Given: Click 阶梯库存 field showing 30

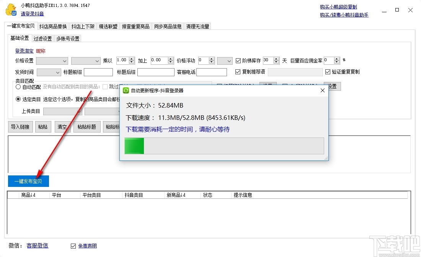Looking at the screenshot, I should 268,61.
